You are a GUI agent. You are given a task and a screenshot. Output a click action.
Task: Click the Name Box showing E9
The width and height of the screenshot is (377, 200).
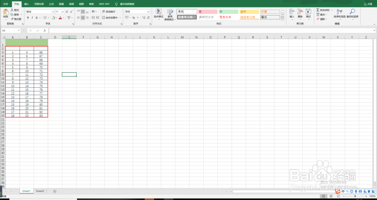coord(11,31)
